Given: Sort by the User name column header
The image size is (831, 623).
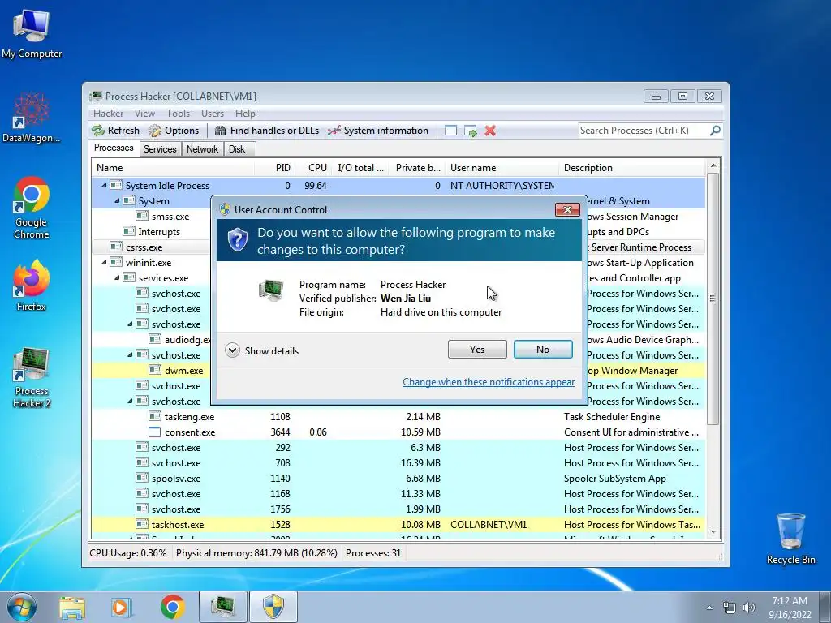Looking at the screenshot, I should coord(502,168).
